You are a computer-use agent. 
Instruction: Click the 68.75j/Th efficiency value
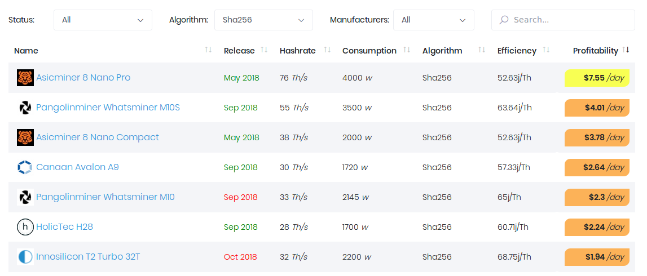point(515,257)
